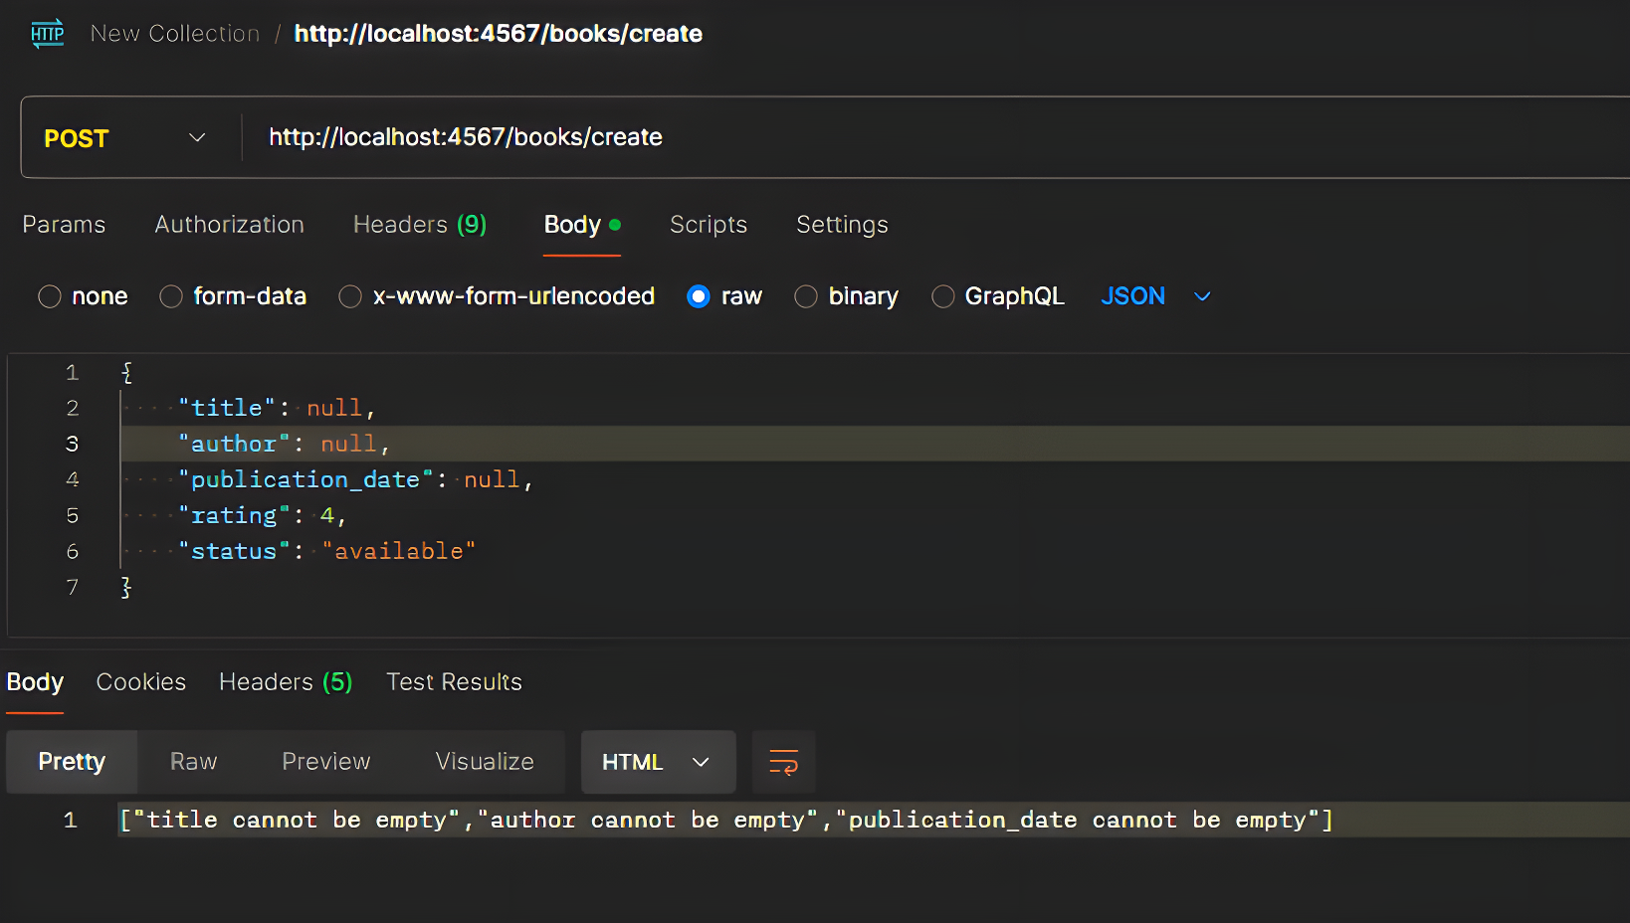Click the HTTP request icon
The image size is (1630, 923).
coord(47,34)
